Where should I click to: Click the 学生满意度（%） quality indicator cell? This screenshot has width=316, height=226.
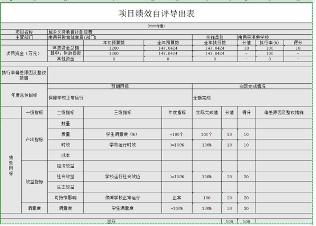123,134
